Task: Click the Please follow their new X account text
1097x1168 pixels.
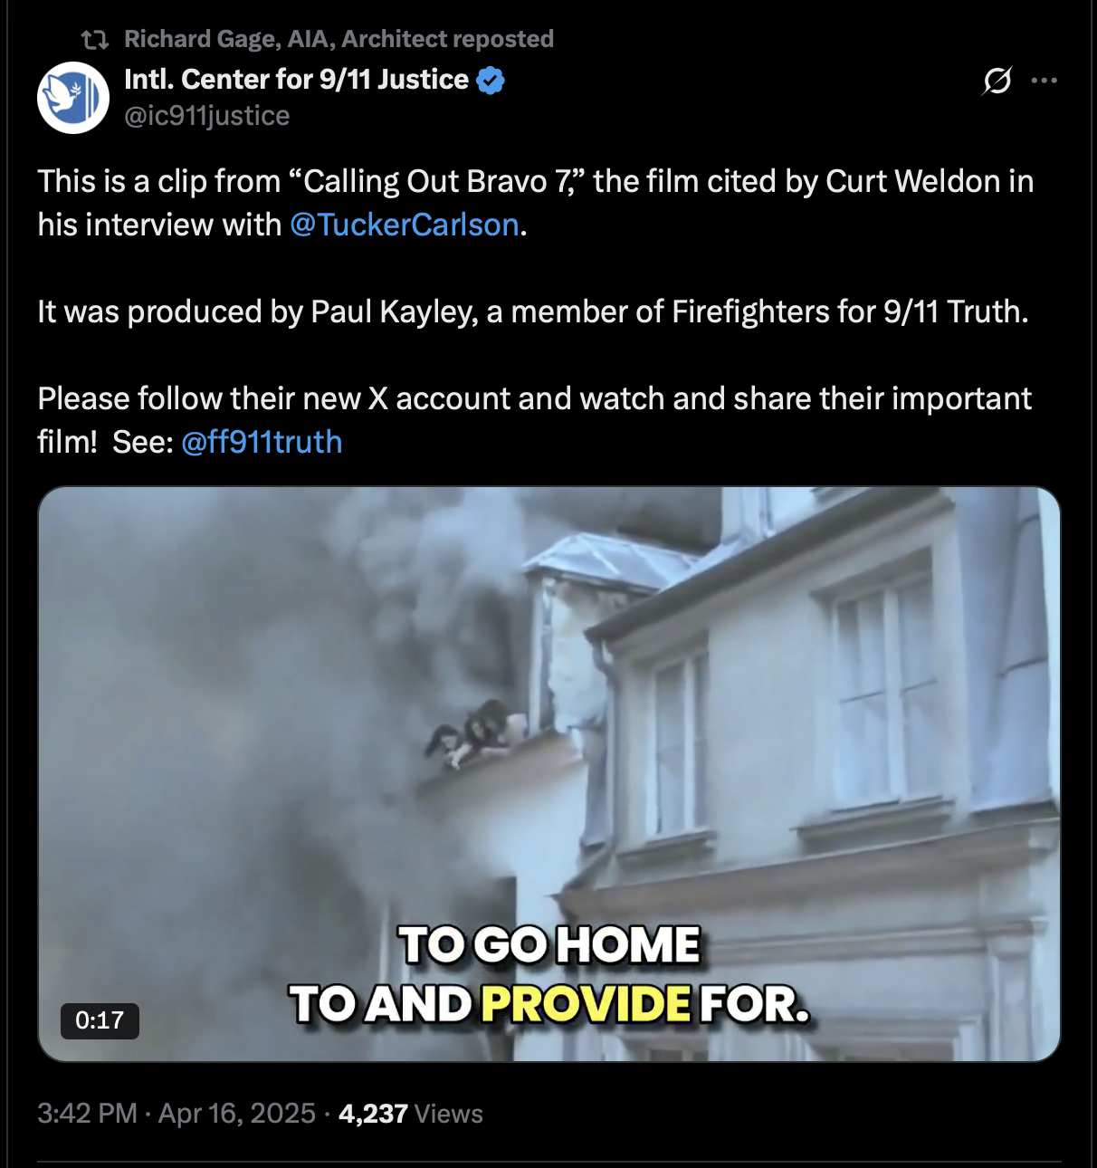Action: point(534,420)
